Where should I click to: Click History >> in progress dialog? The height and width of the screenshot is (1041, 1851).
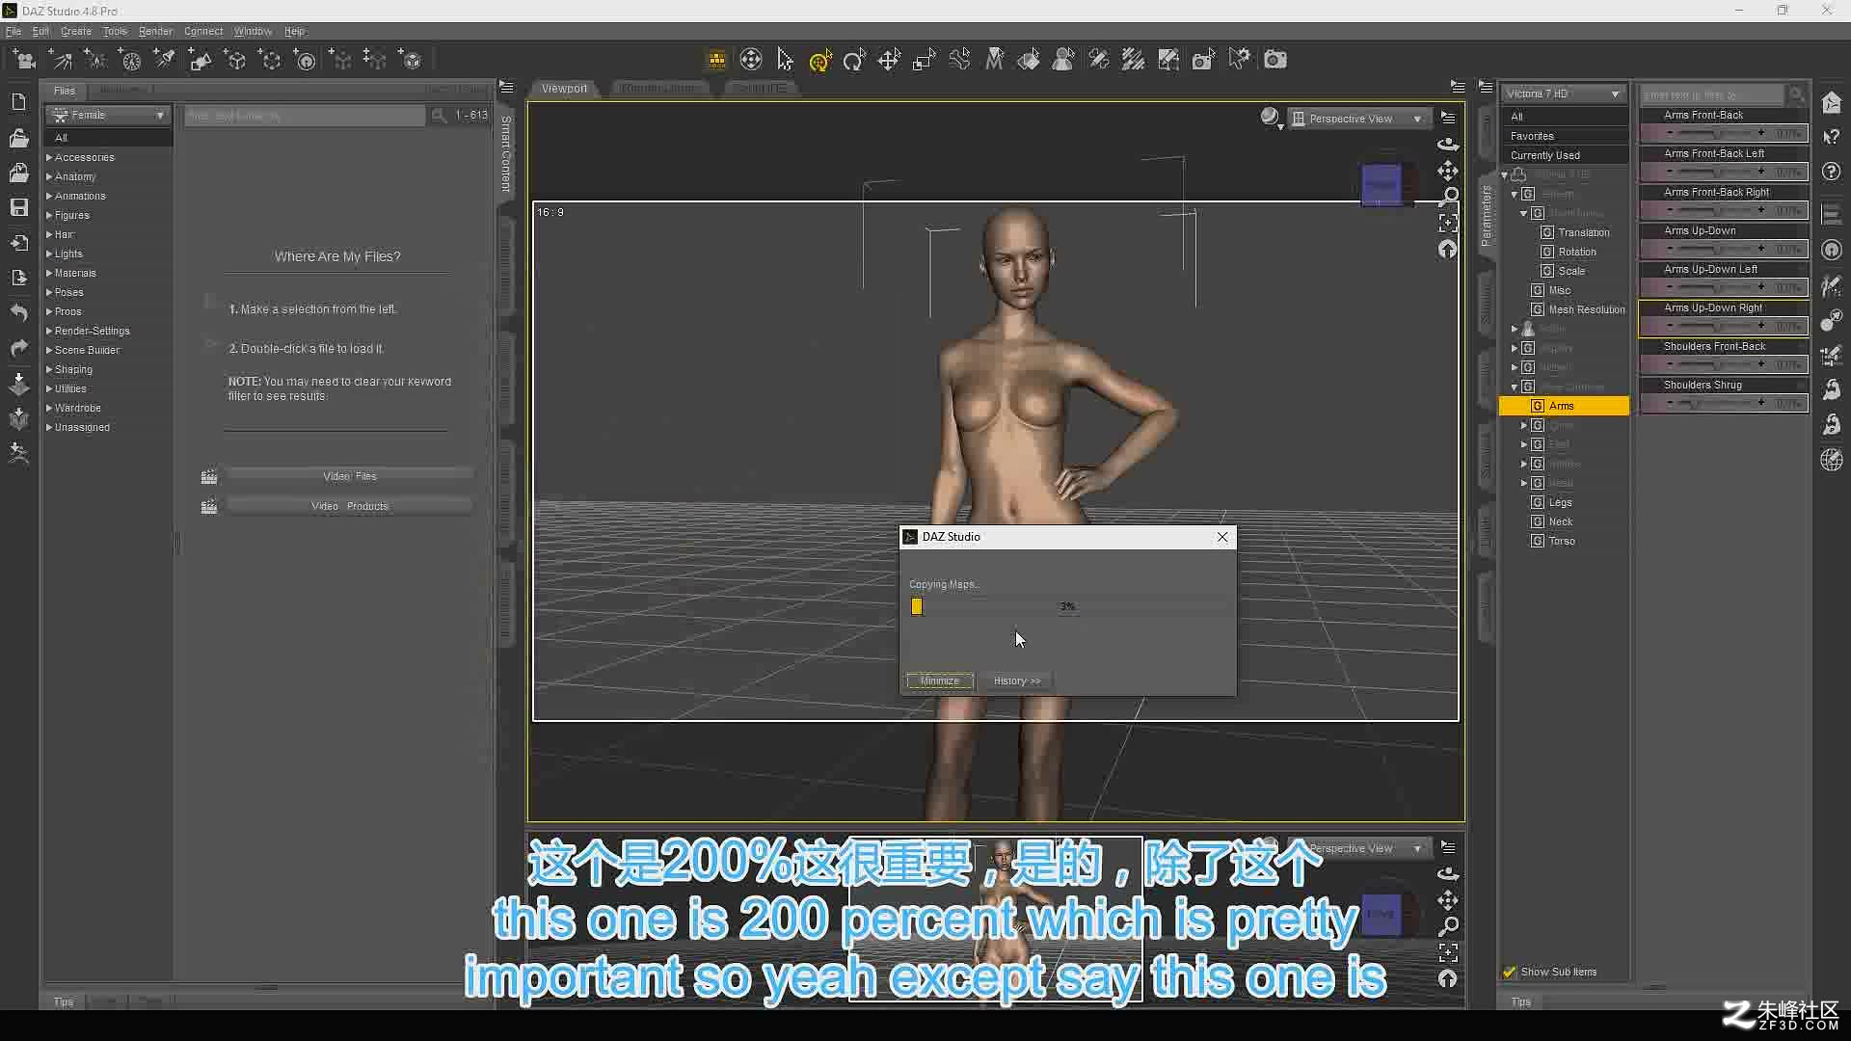tap(1017, 681)
